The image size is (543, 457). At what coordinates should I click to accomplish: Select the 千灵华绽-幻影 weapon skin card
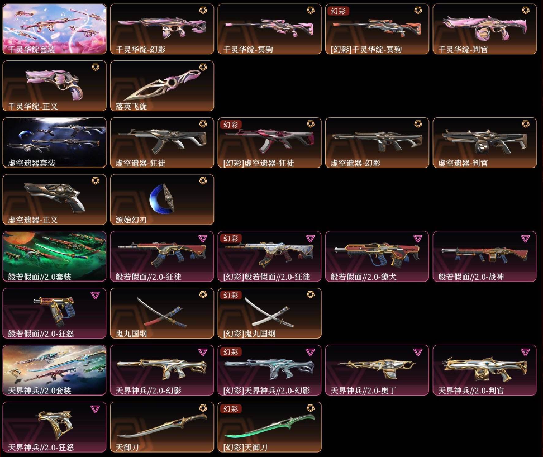tap(162, 29)
